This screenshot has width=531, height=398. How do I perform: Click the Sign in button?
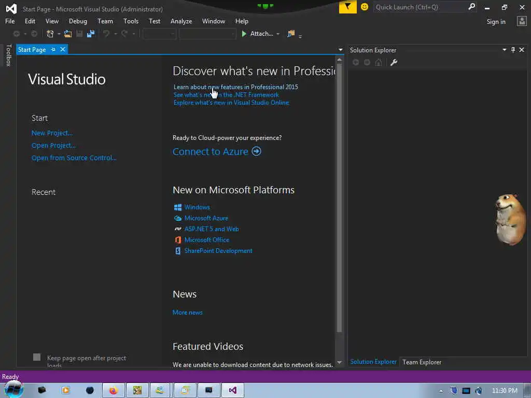496,22
